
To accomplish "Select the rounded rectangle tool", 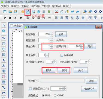I will tap(4, 43).
